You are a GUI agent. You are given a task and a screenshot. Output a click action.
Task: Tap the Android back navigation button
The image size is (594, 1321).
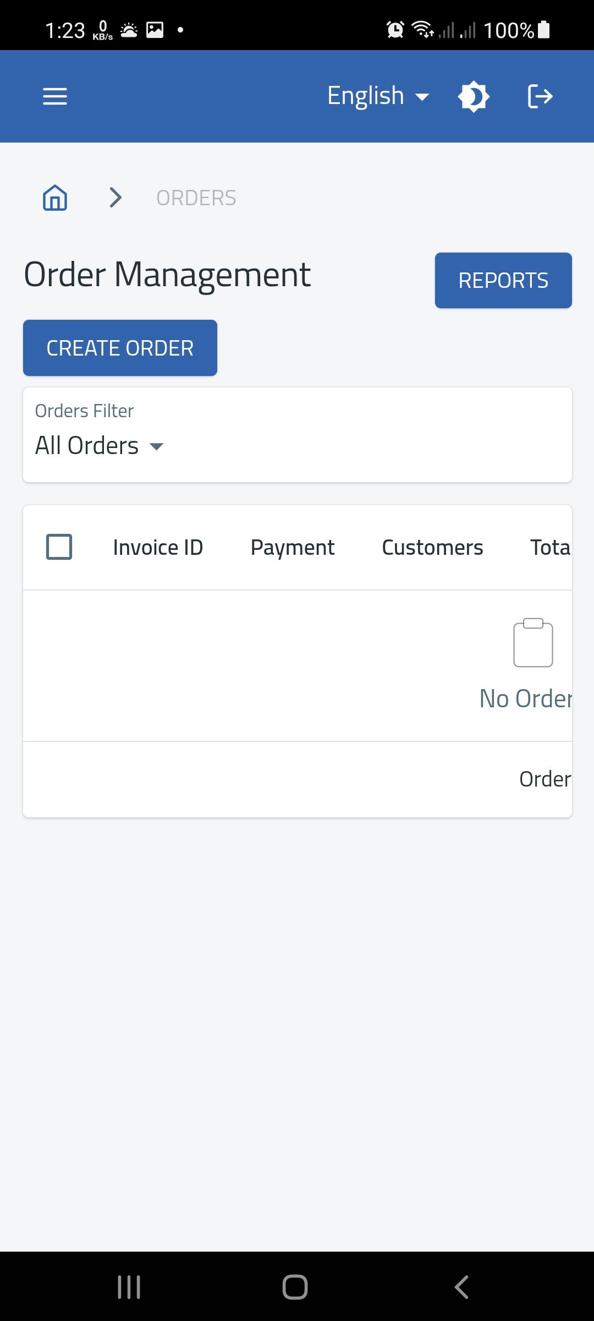[461, 1287]
